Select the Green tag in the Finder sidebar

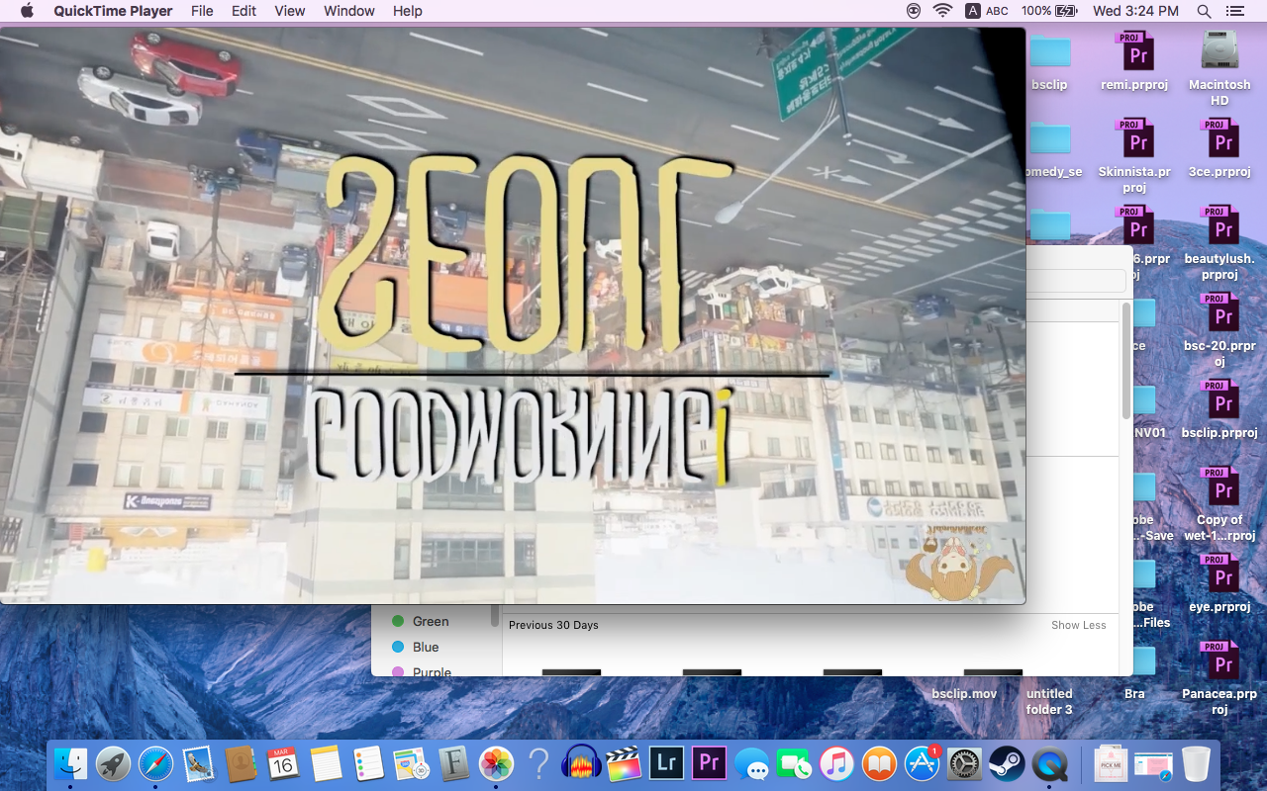(430, 621)
